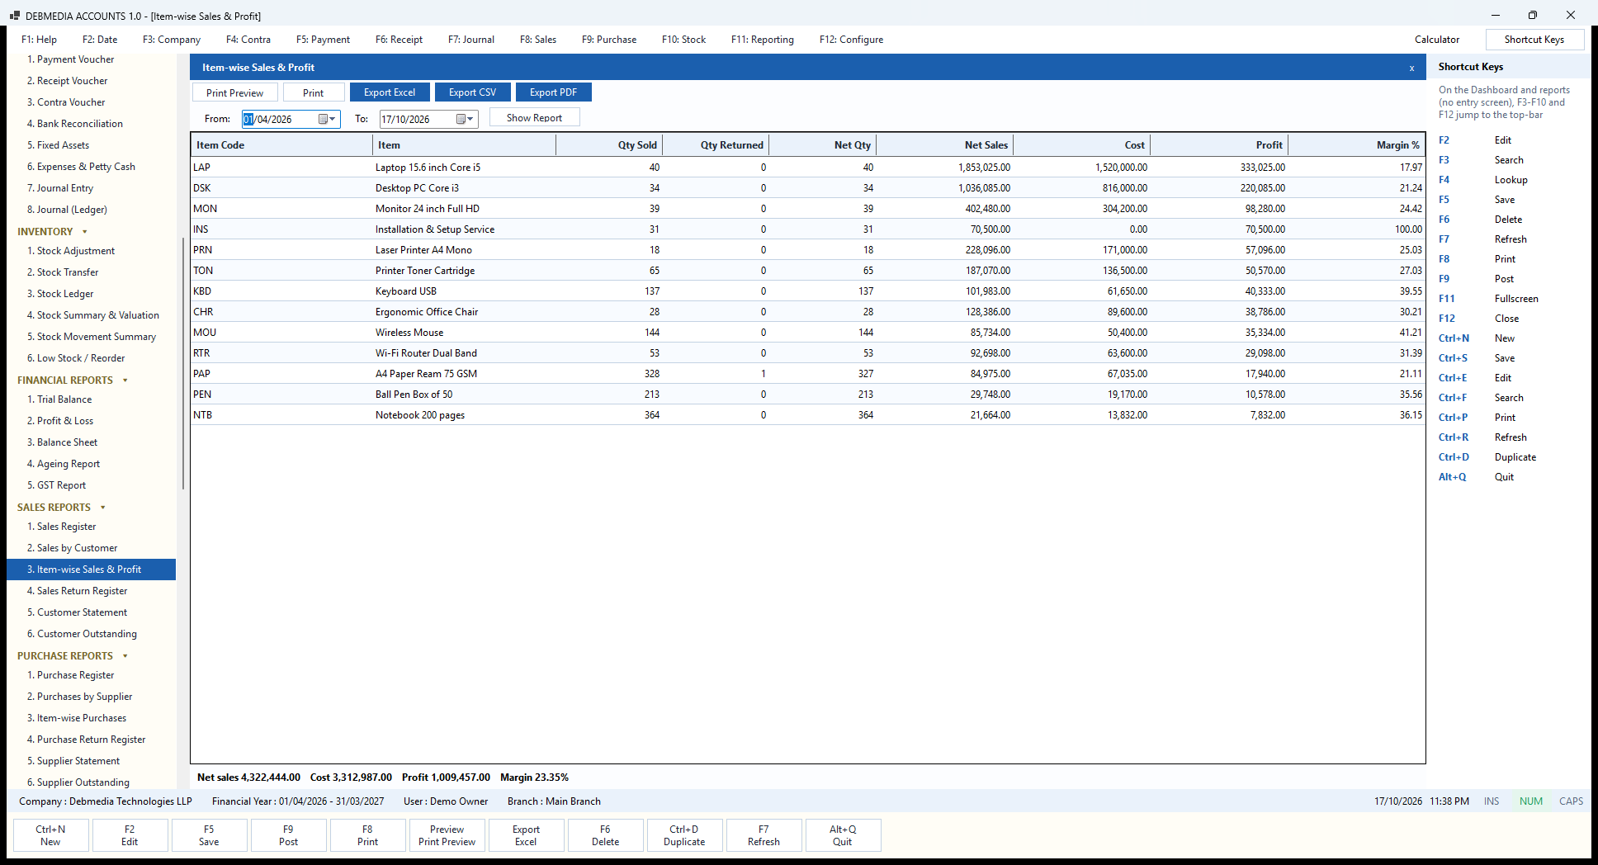Select the A4 Paper Ream 75 GSM row
The image size is (1598, 865).
808,374
